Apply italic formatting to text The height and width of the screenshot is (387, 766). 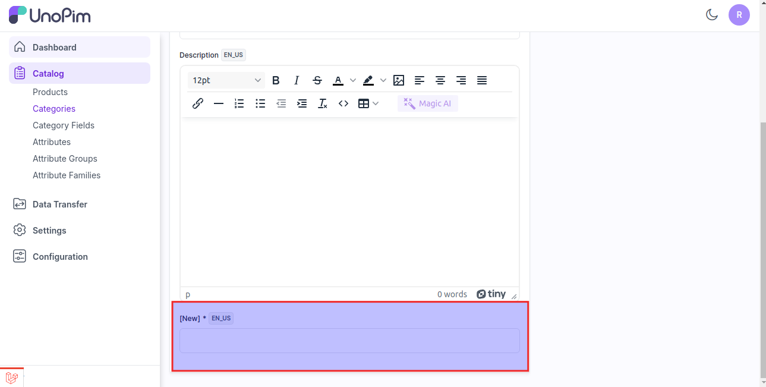click(297, 80)
